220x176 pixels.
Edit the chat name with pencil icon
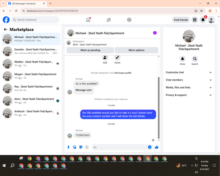pyautogui.click(x=117, y=58)
